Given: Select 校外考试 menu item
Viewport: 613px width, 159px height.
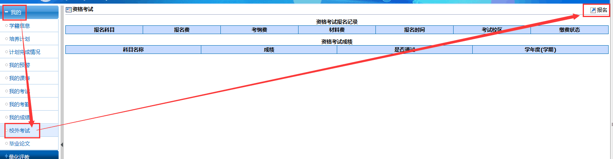Looking at the screenshot, I should (x=20, y=130).
